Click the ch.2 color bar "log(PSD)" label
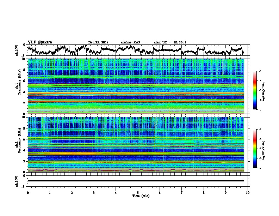 tap(264, 150)
